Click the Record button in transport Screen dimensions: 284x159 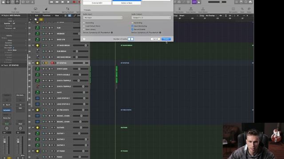(x=74, y=2)
